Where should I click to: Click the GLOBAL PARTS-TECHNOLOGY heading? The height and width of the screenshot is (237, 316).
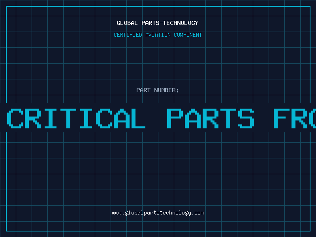[158, 23]
